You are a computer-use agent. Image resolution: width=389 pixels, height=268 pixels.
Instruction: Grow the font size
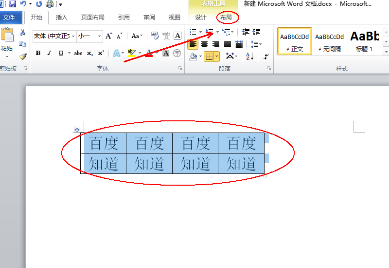coord(108,36)
